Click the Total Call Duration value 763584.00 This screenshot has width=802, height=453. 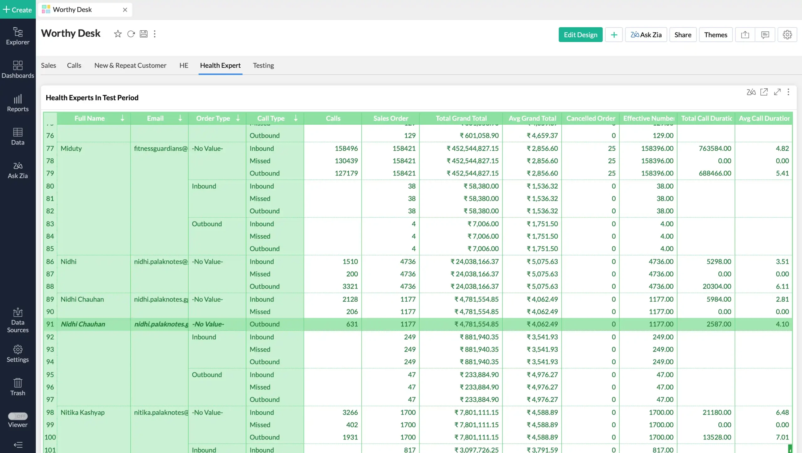click(x=715, y=148)
